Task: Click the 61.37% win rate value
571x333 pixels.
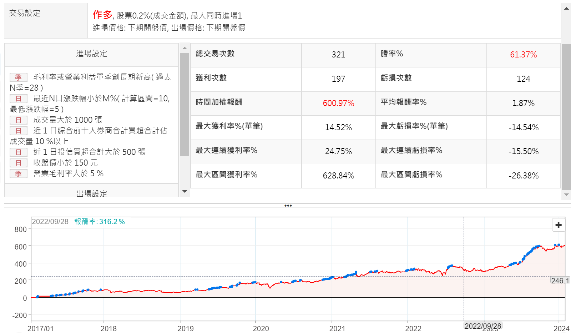Action: point(523,55)
